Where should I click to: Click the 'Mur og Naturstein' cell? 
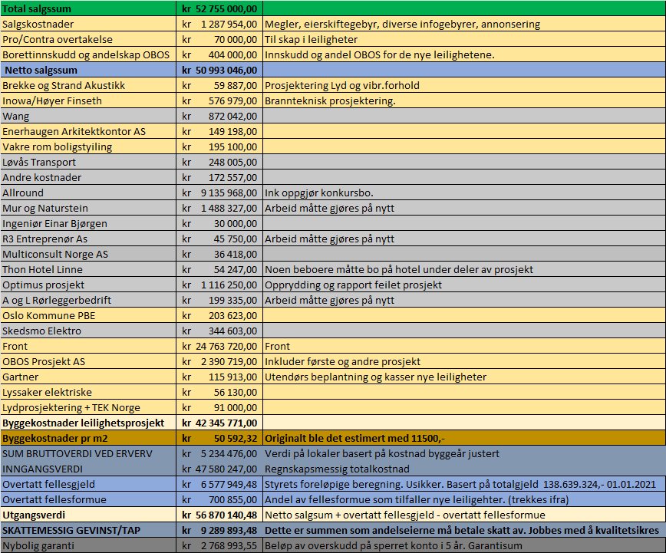(88, 208)
